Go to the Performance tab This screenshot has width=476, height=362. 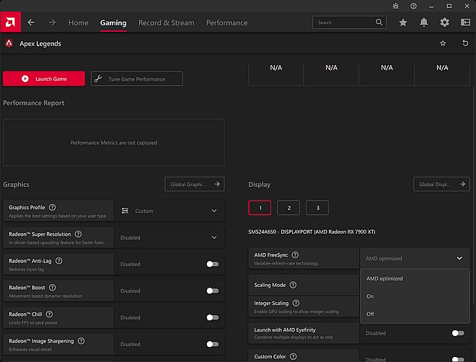coord(226,22)
